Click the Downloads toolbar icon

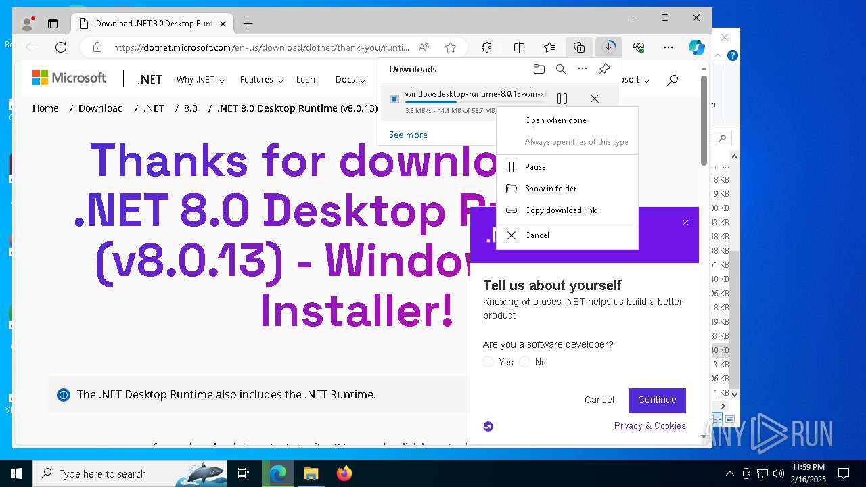tap(609, 47)
